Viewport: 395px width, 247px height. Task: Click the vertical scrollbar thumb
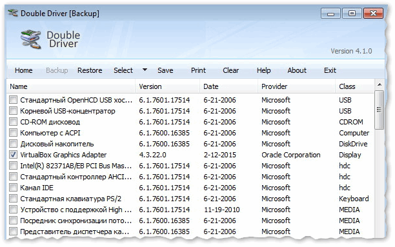tap(379, 110)
